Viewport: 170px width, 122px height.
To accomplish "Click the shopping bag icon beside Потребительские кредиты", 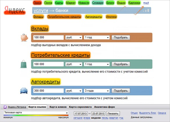I will tap(24, 64).
